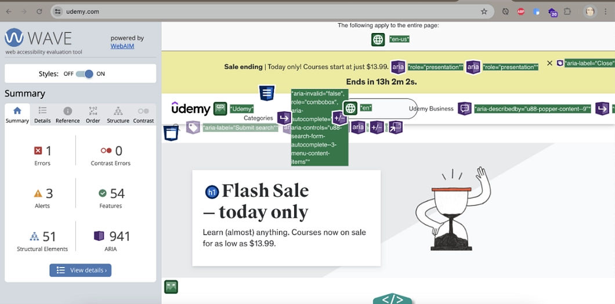Click the green Features checkmark icon
The height and width of the screenshot is (304, 615).
coord(103,193)
